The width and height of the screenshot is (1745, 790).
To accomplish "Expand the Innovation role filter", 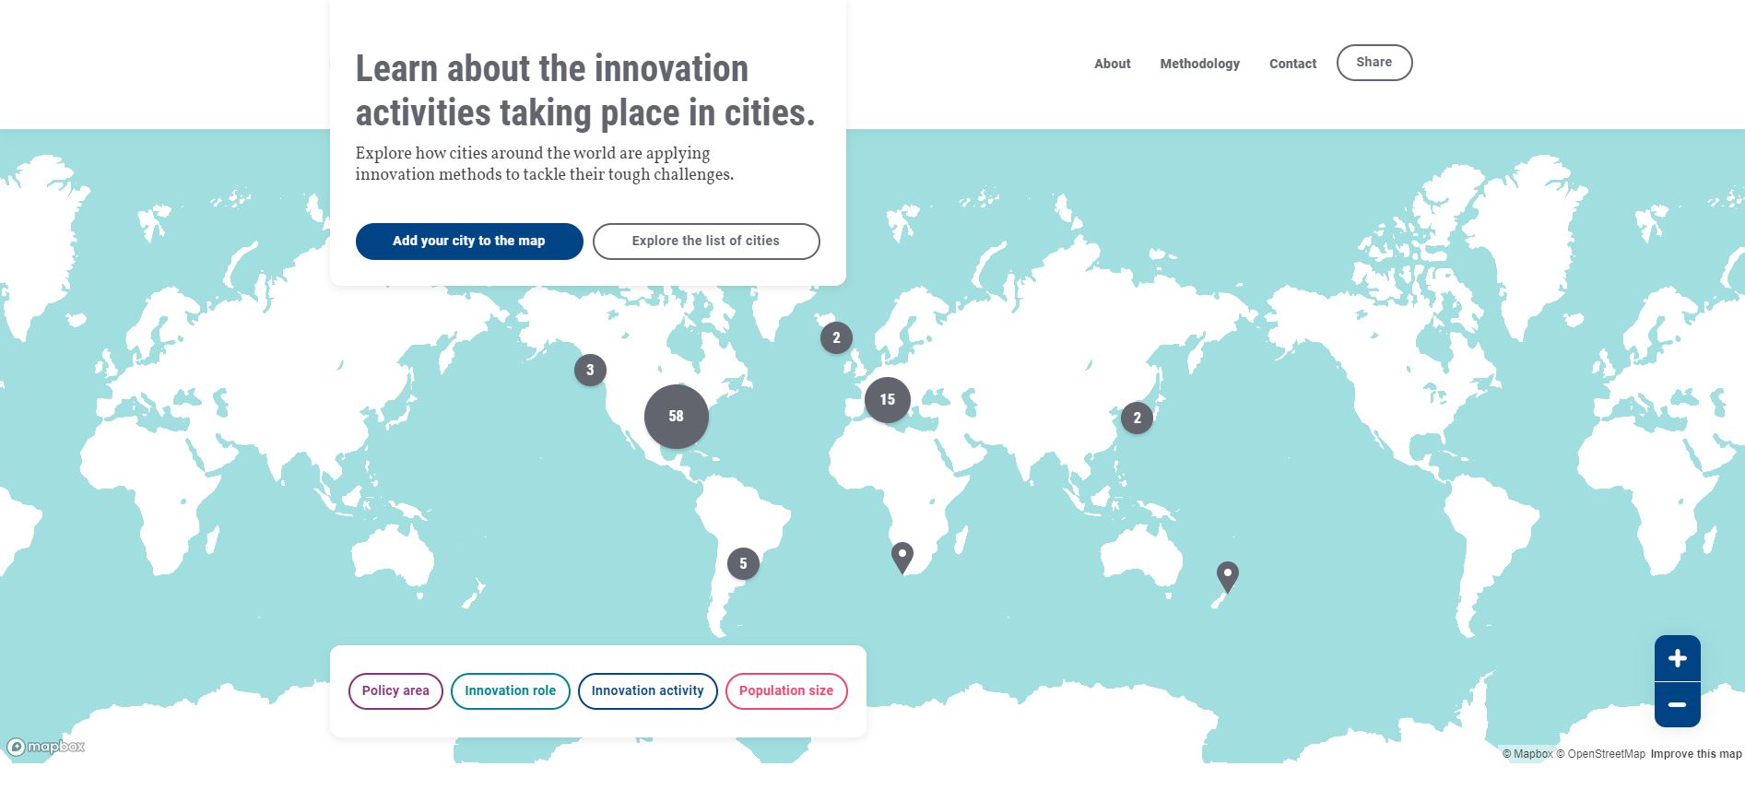I will [510, 691].
